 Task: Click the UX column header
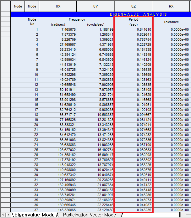[x=58, y=6]
